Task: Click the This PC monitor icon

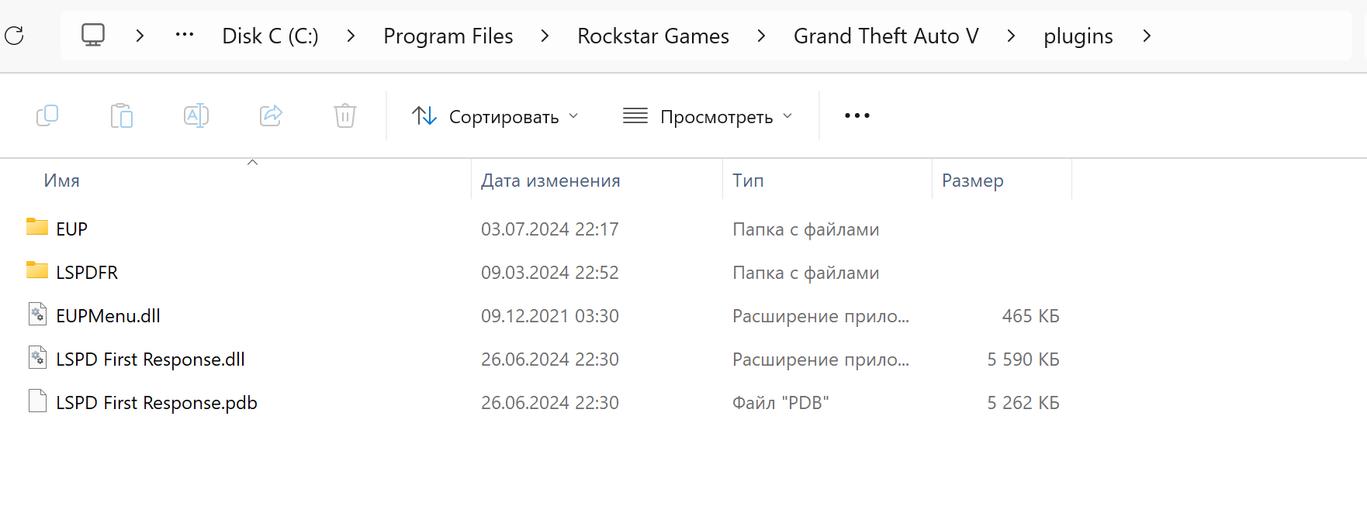Action: (93, 35)
